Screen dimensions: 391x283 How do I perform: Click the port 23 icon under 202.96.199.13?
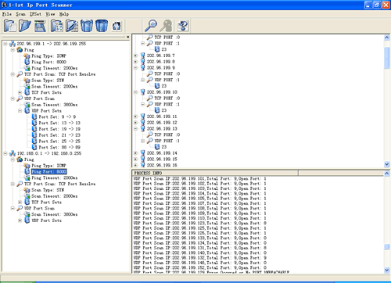pyautogui.click(x=157, y=147)
